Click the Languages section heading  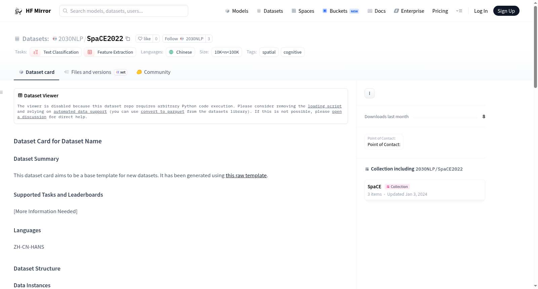(27, 230)
